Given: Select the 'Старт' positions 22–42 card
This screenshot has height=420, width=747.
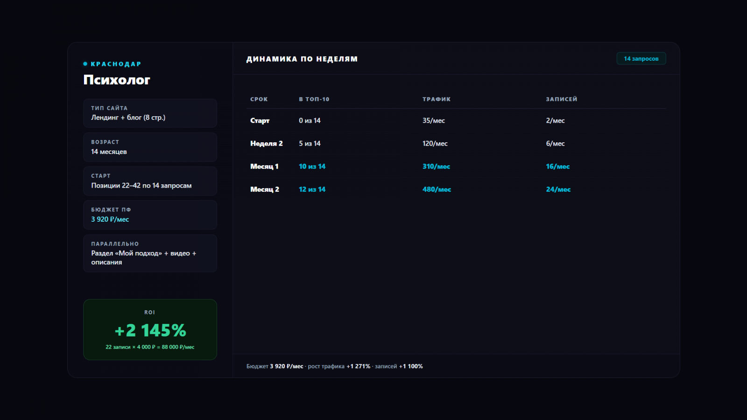Looking at the screenshot, I should pos(150,181).
